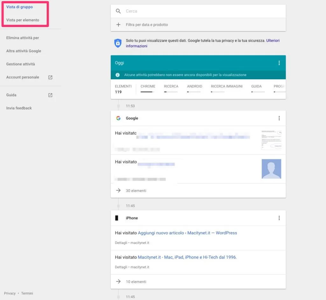Click the plus icon beside Filtra per data
The width and height of the screenshot is (326, 300).
[x=118, y=25]
